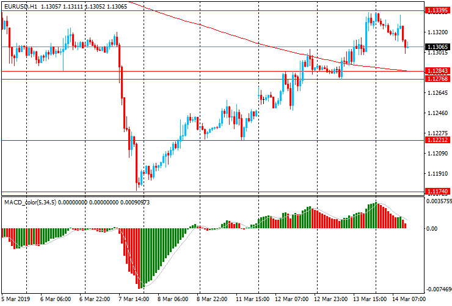
Task: Click the 1.12645 price axis value
Action: (x=437, y=93)
